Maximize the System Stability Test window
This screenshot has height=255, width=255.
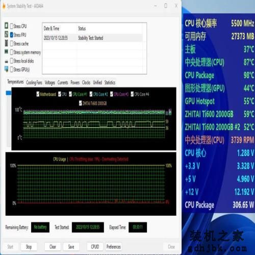(166, 6)
